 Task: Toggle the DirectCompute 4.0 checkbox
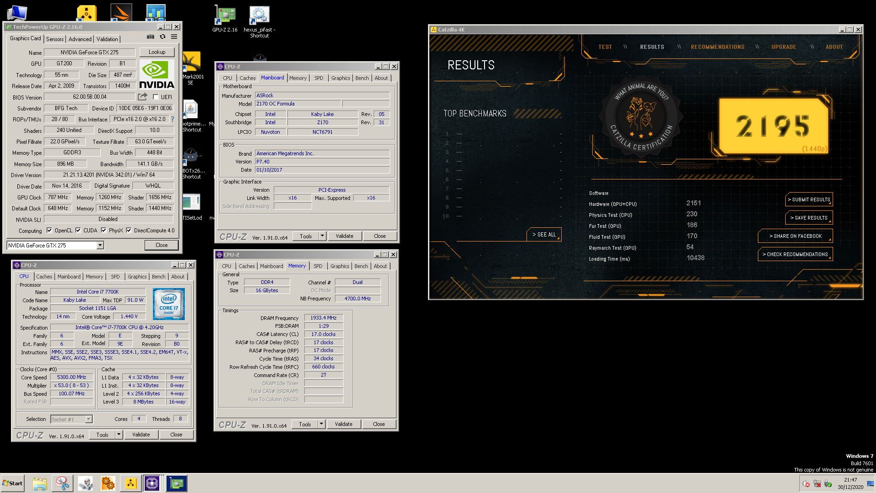(129, 230)
